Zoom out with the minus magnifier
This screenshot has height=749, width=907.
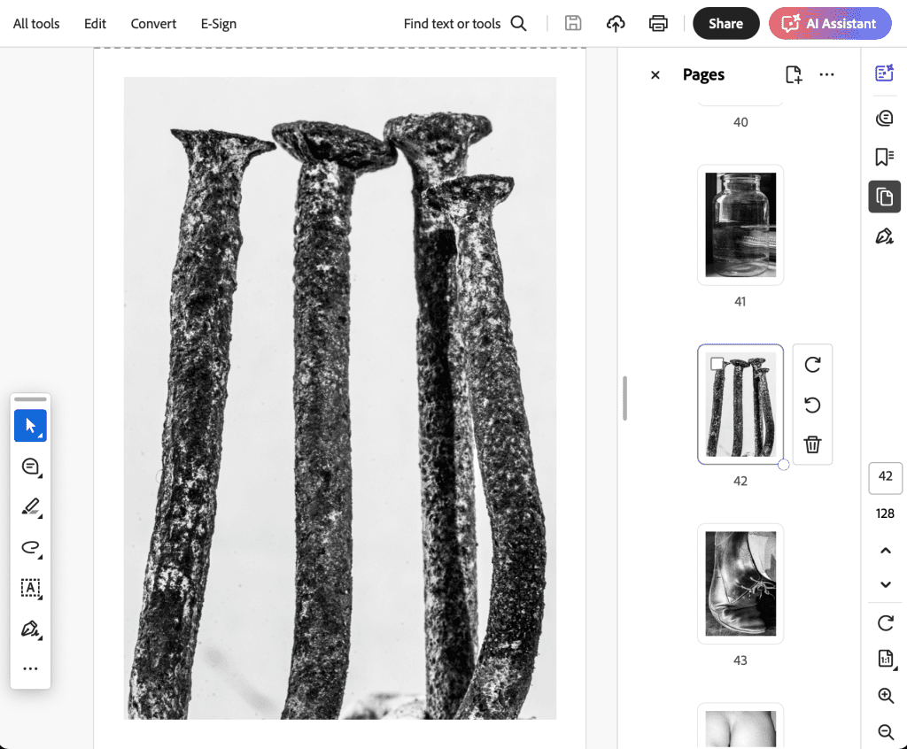[x=886, y=731]
